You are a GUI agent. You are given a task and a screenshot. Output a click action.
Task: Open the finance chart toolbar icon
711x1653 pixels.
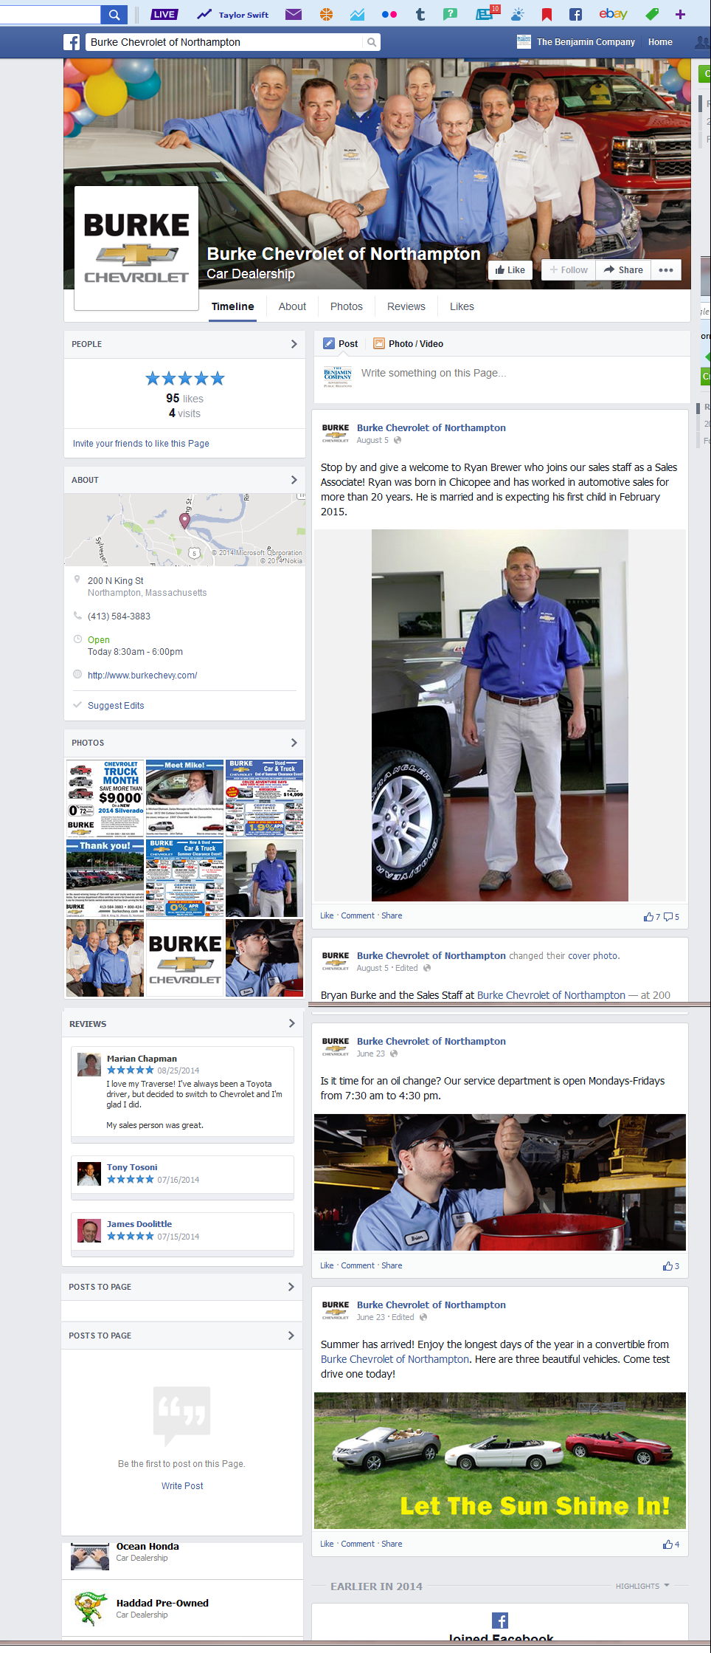coord(358,14)
